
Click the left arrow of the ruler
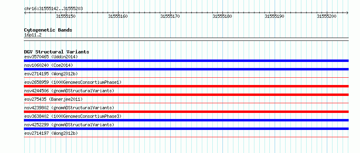[x=25, y=13]
